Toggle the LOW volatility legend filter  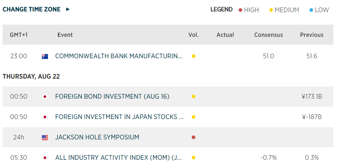click(319, 10)
